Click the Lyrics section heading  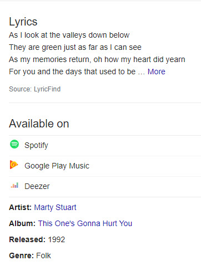tap(23, 22)
